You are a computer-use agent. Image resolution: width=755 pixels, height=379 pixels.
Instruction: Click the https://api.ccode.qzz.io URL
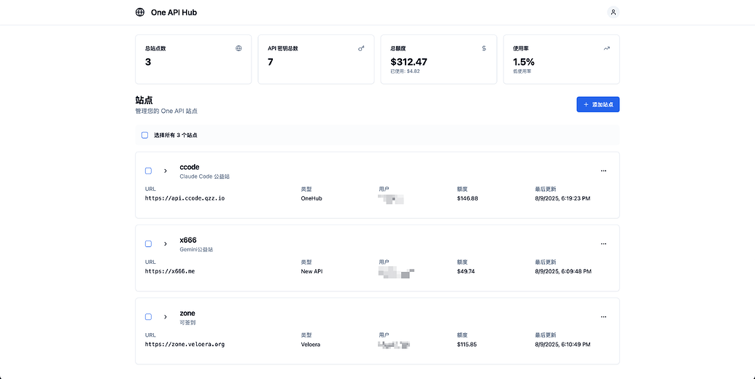click(x=185, y=198)
